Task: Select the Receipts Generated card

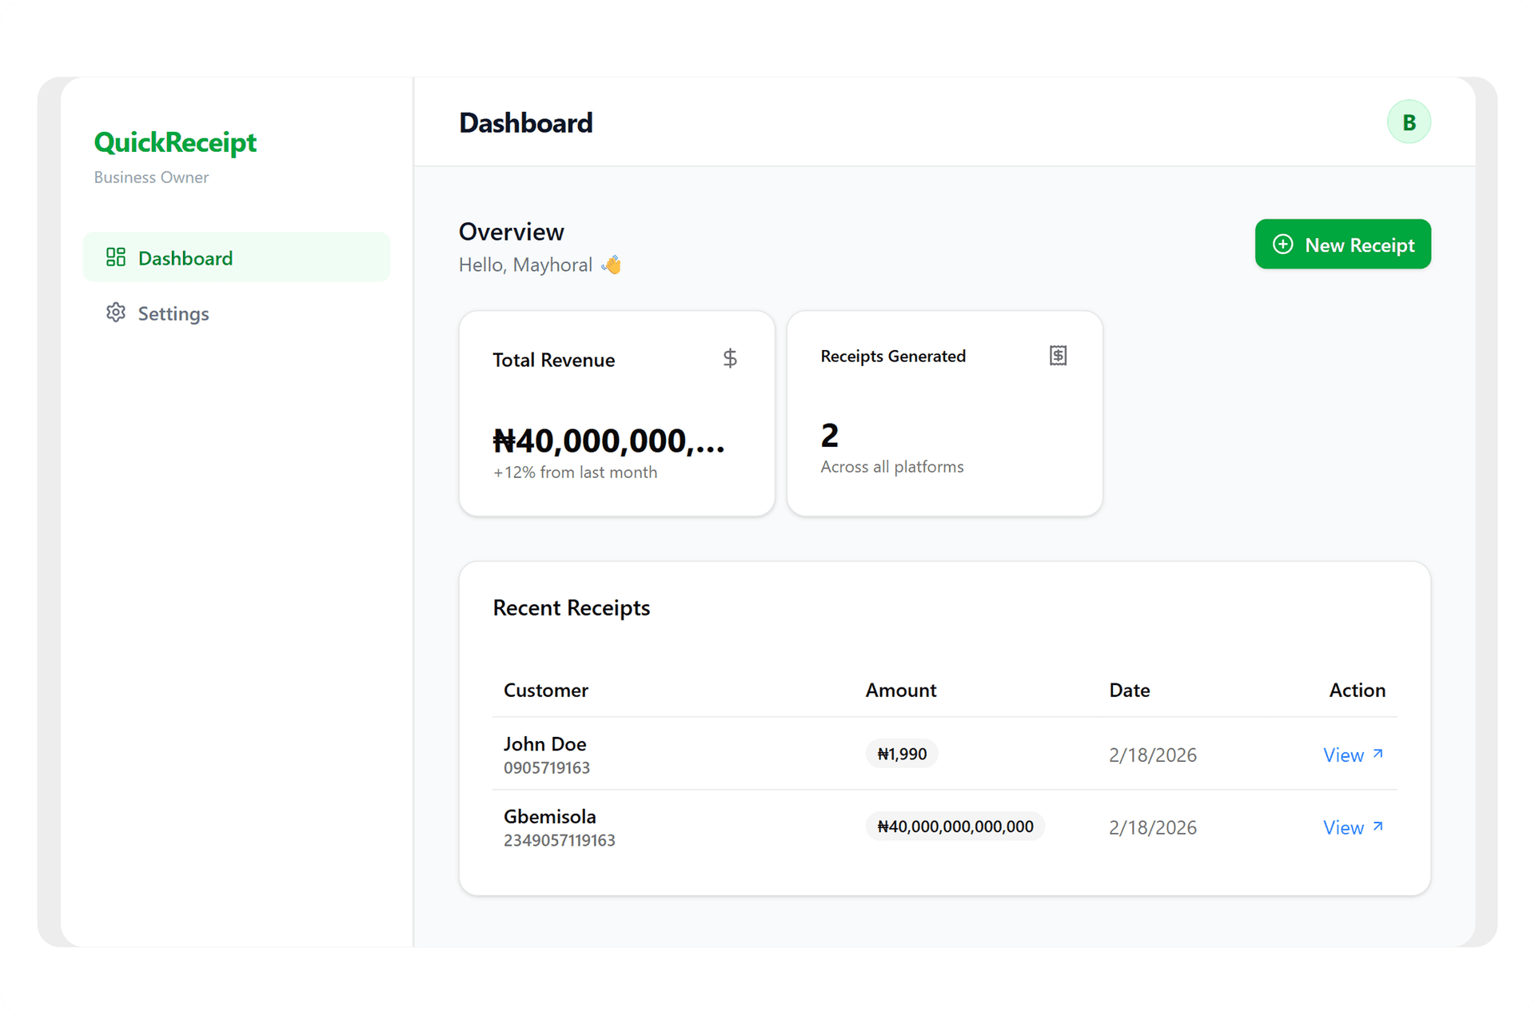Action: 944,413
